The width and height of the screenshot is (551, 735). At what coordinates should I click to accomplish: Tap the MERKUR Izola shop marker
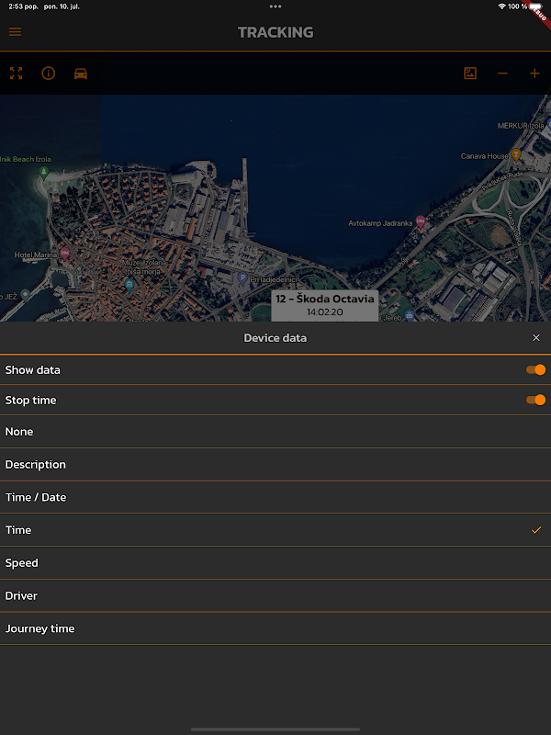tap(548, 126)
